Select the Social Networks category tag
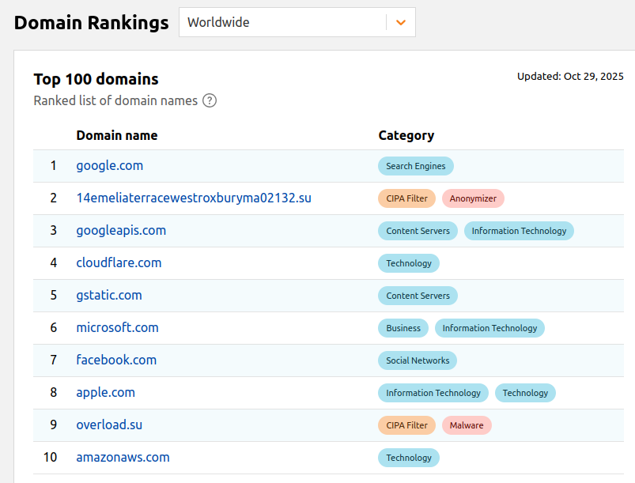Image resolution: width=635 pixels, height=483 pixels. point(418,360)
